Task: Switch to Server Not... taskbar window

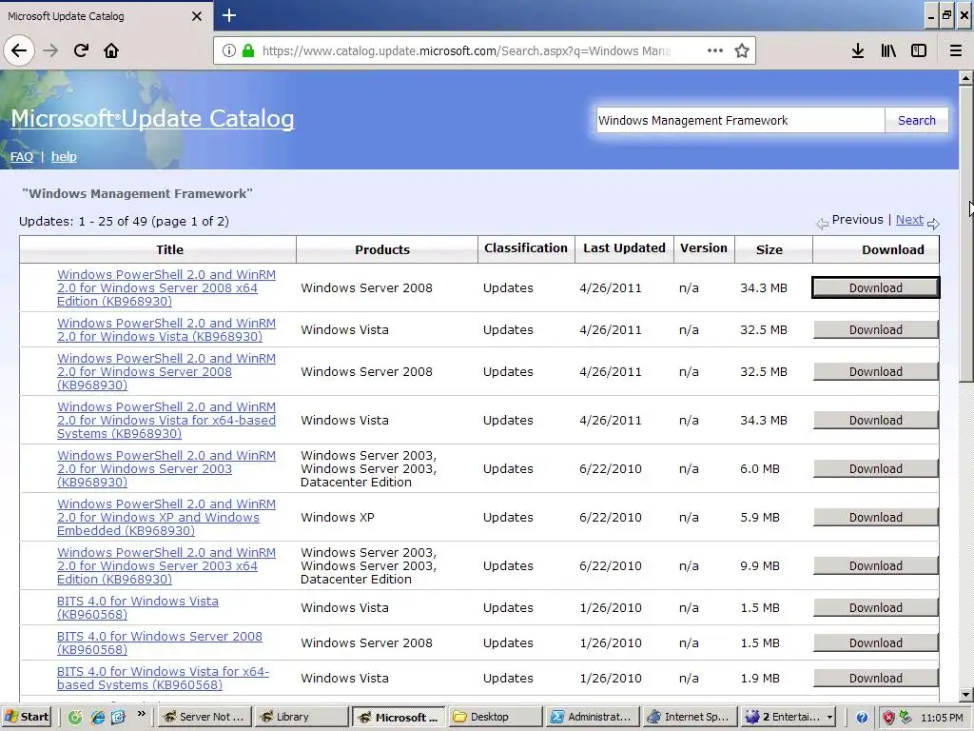Action: 205,717
